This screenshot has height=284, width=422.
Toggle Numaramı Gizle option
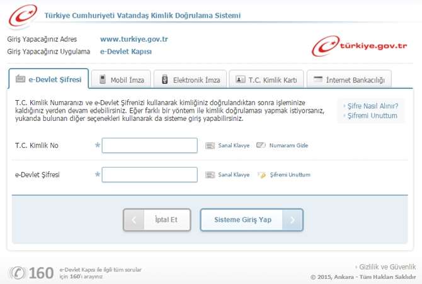pos(288,145)
